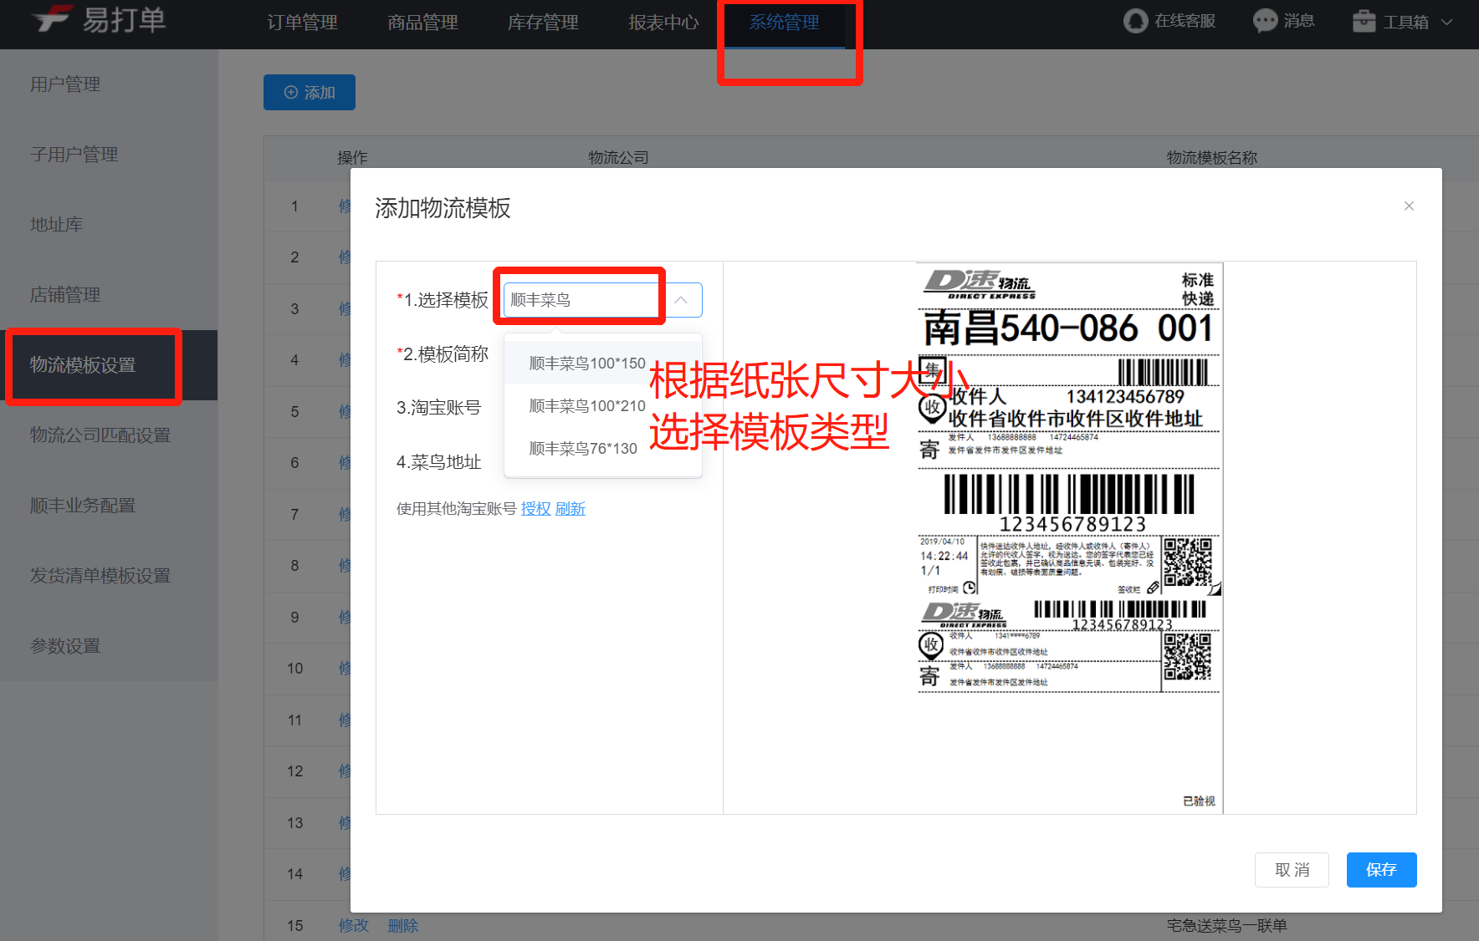Screen dimensions: 1479x941
Task: Open the 消息 chat bubble icon
Action: point(1265,21)
